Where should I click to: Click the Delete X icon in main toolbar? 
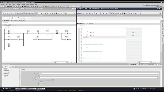pyautogui.click(x=23, y=6)
